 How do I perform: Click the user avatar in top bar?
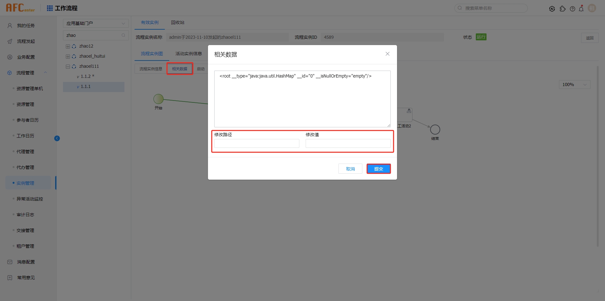592,8
